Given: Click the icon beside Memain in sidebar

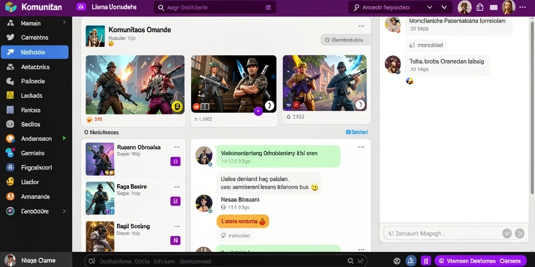Looking at the screenshot, I should 10,23.
